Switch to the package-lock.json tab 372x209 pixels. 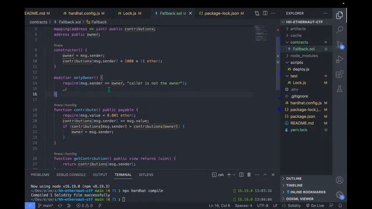pos(221,13)
